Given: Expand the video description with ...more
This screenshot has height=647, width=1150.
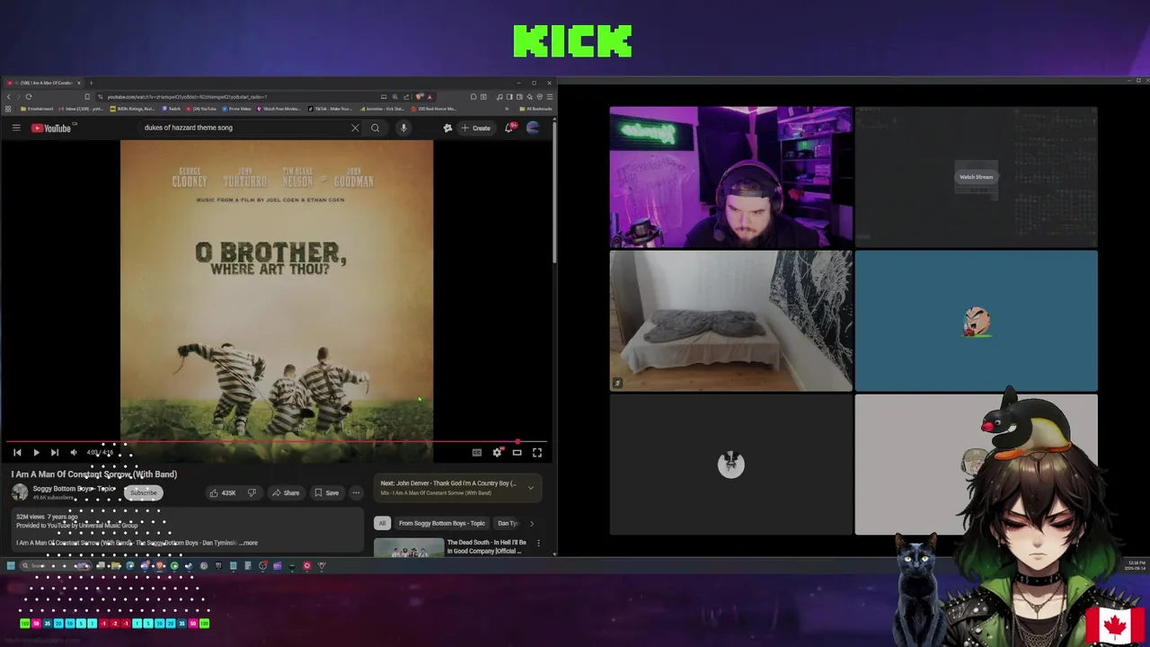Looking at the screenshot, I should tap(249, 543).
